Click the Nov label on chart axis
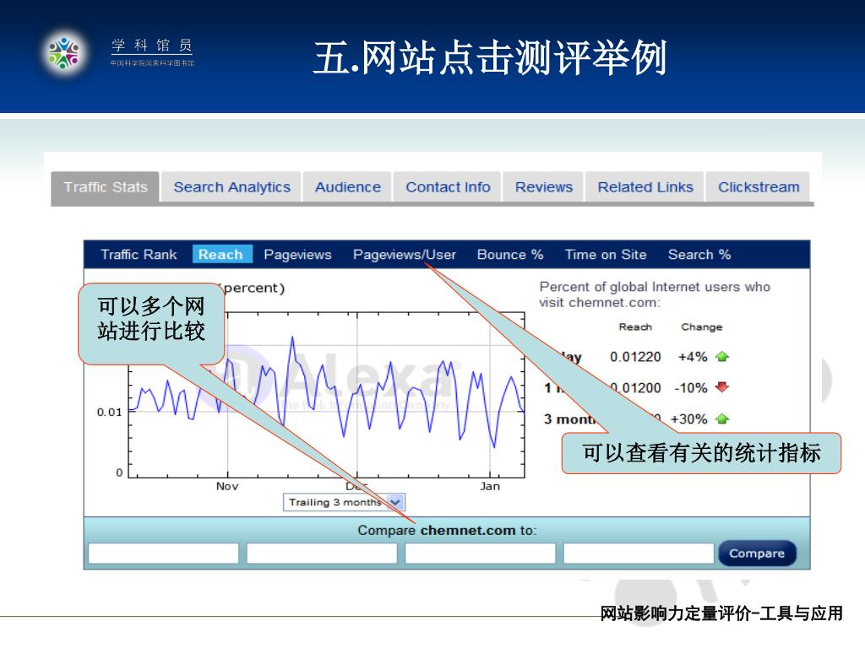The width and height of the screenshot is (865, 648). point(227,487)
